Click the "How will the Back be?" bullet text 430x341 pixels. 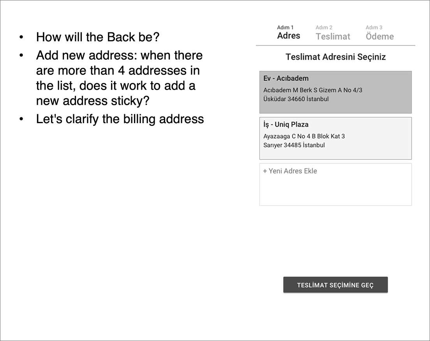(x=98, y=37)
